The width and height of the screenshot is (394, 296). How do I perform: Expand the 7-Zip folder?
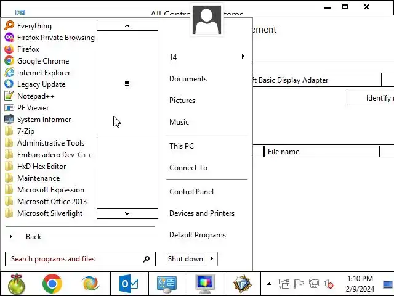[20, 131]
